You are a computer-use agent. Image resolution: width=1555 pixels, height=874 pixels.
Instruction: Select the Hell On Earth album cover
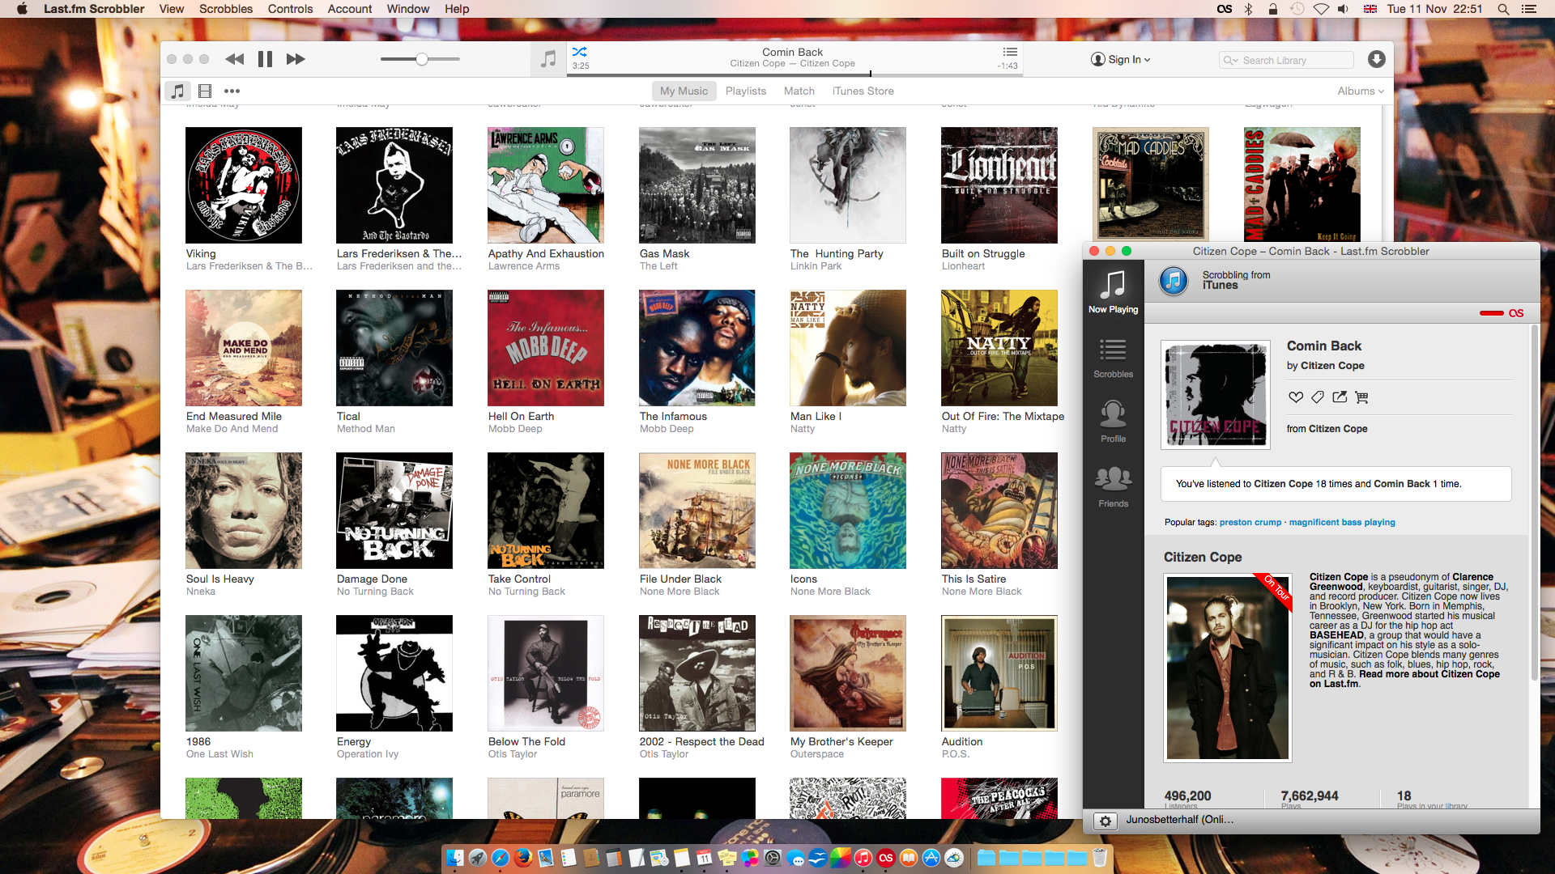click(546, 348)
